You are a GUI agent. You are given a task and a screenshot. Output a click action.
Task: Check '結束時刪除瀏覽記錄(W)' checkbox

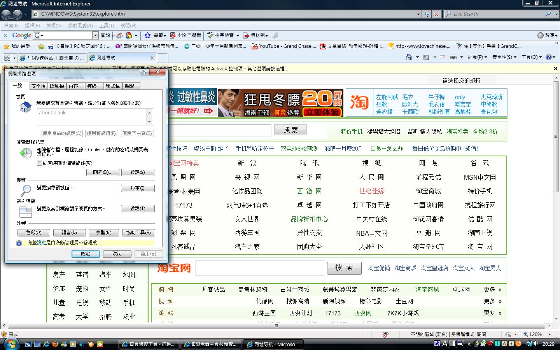(x=39, y=163)
